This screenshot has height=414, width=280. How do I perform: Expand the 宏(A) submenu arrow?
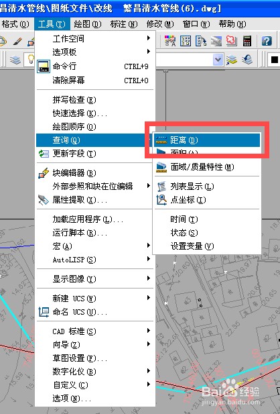(x=149, y=246)
